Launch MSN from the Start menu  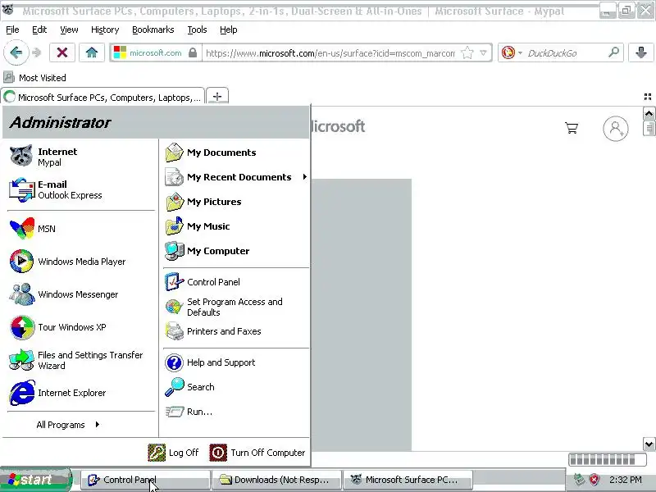click(x=81, y=229)
